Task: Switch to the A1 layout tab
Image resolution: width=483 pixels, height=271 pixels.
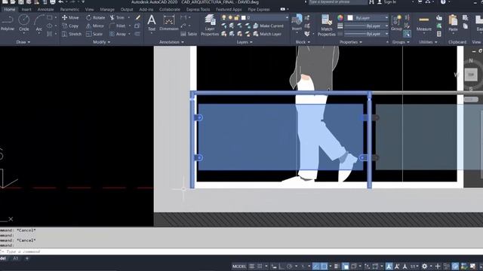Action: (x=15, y=258)
